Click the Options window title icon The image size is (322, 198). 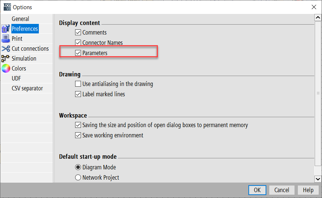click(7, 7)
